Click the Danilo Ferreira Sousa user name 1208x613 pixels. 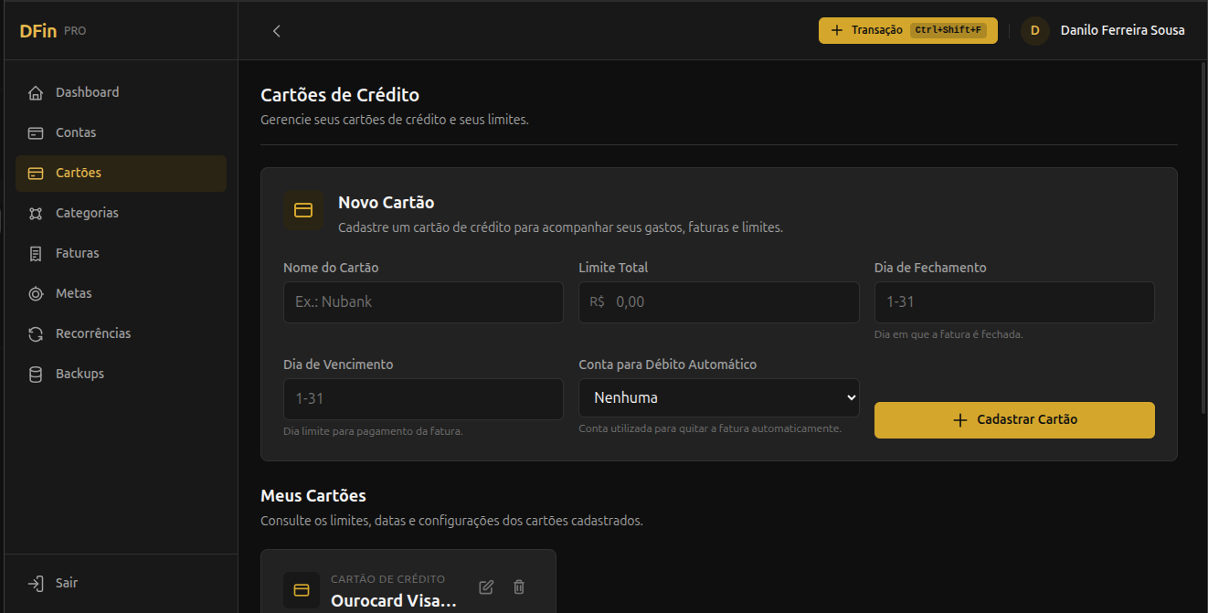click(1122, 30)
